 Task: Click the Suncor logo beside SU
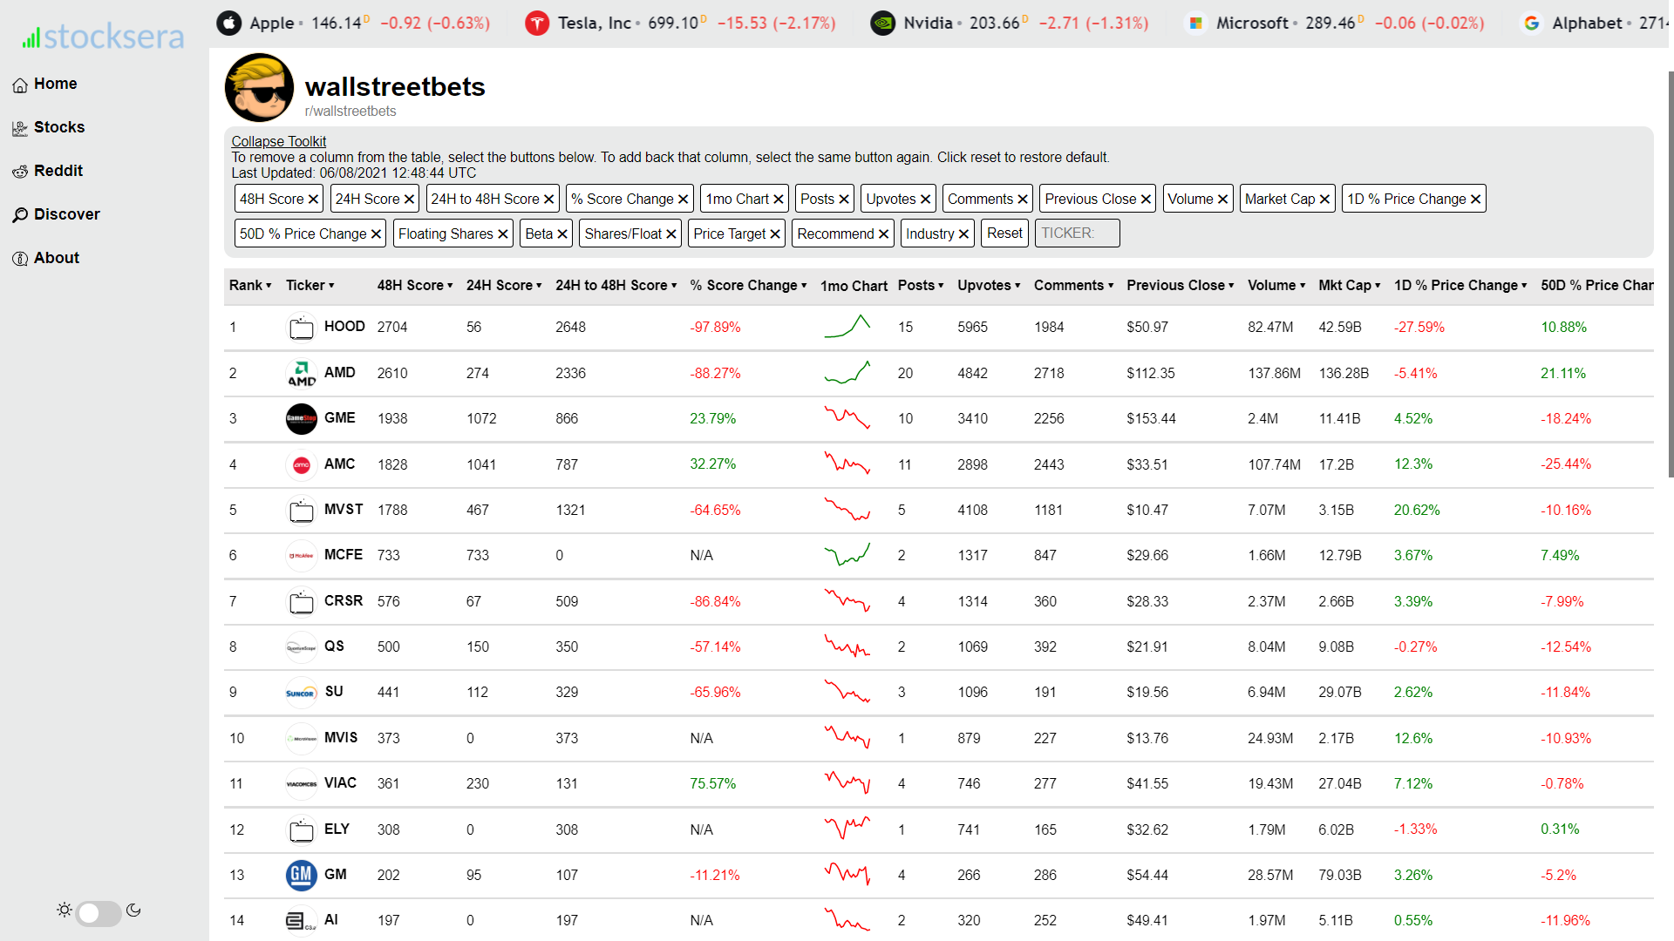(x=302, y=693)
